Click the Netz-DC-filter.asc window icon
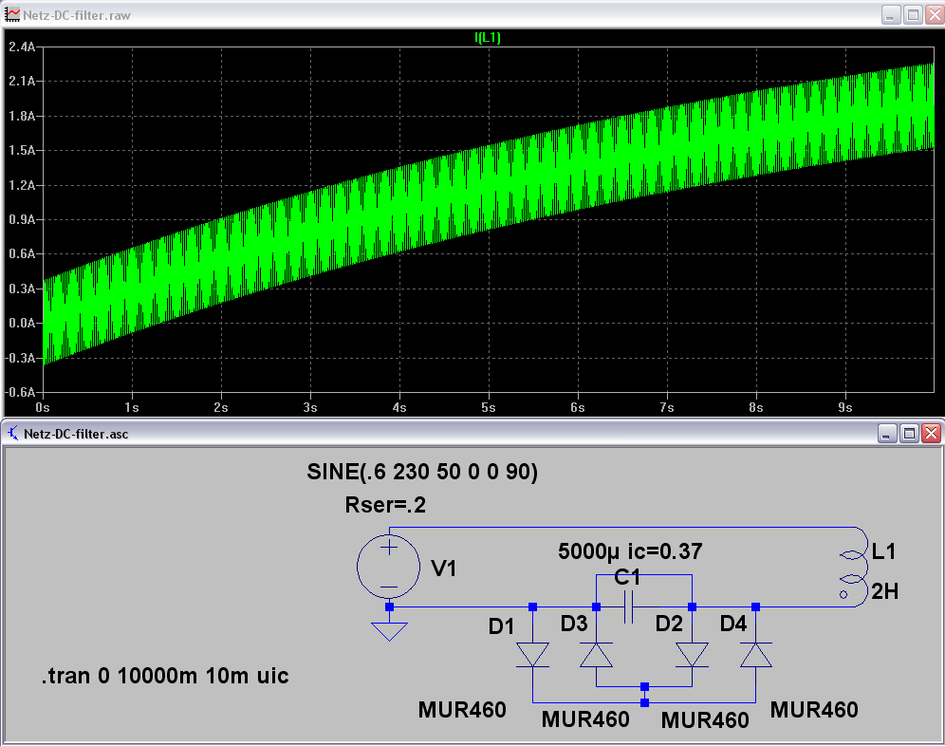The width and height of the screenshot is (945, 746). pos(12,434)
